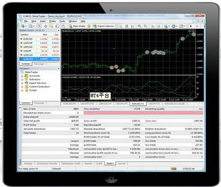Open the View menu

pos(34,21)
